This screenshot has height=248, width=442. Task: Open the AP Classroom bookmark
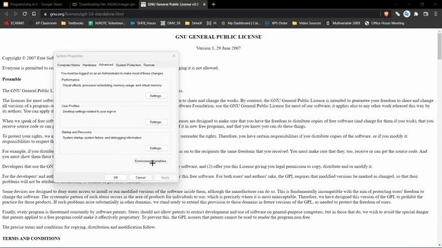click(x=43, y=23)
